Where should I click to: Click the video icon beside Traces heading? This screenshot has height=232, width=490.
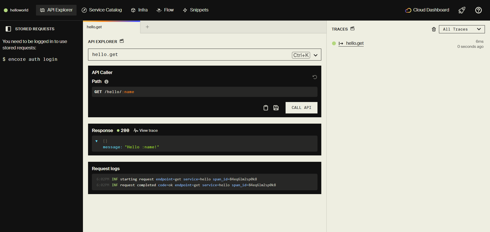tap(352, 28)
